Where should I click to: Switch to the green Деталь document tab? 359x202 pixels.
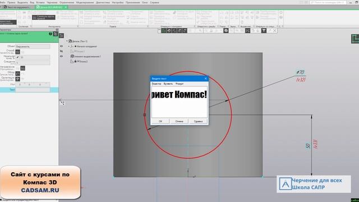(51, 7)
